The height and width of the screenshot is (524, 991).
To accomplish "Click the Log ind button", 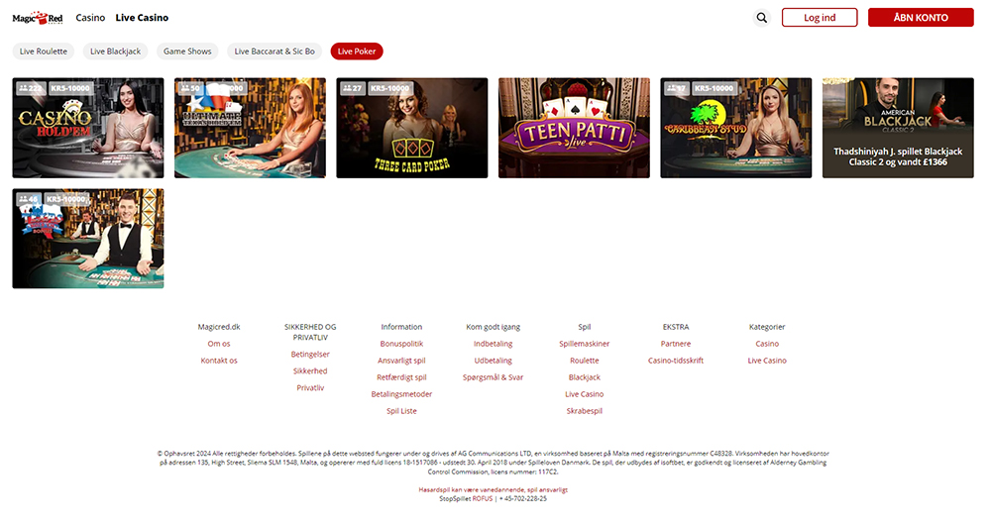I will point(820,18).
